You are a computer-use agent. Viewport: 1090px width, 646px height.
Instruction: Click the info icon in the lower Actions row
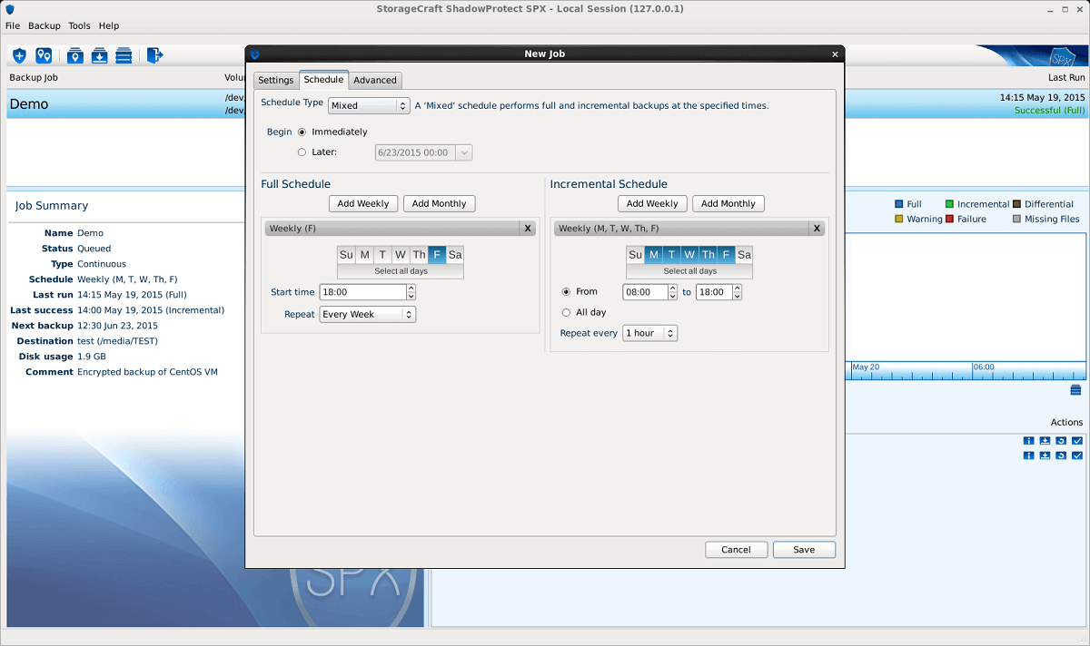pos(1028,455)
